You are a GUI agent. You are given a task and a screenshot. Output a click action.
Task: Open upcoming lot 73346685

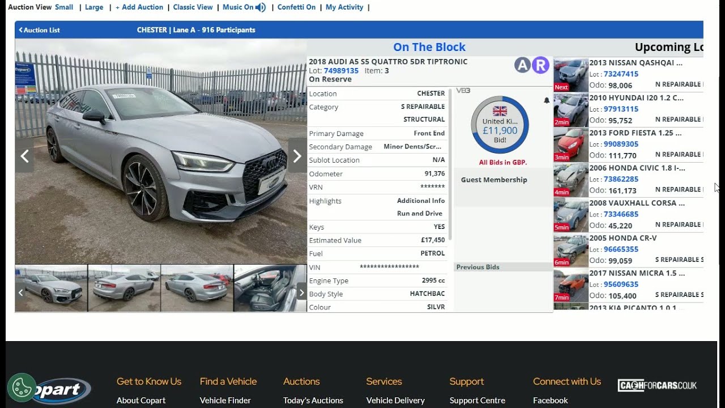[x=621, y=214]
